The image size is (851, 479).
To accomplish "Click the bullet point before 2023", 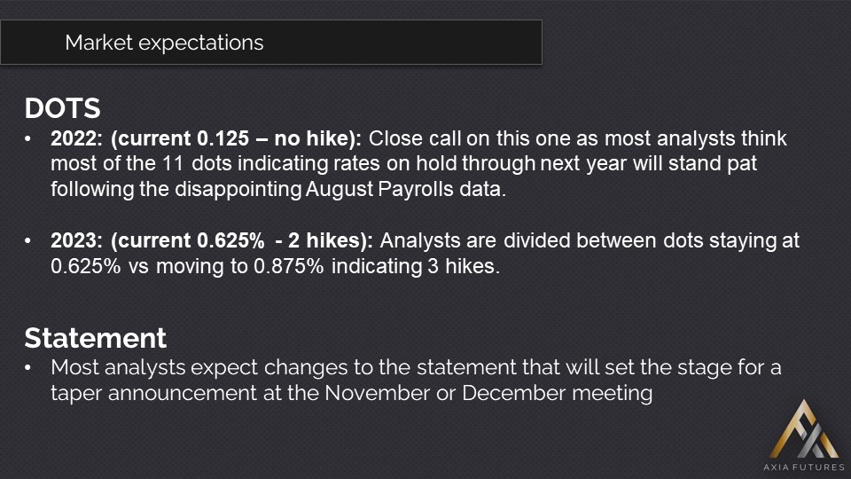I will point(31,242).
